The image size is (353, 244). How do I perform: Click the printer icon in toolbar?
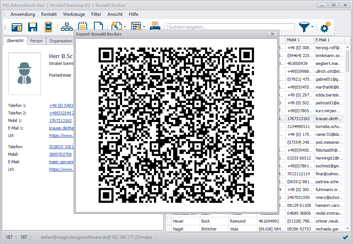(x=155, y=26)
